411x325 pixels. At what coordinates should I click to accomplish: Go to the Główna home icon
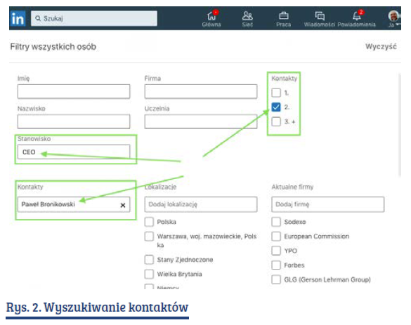click(211, 16)
